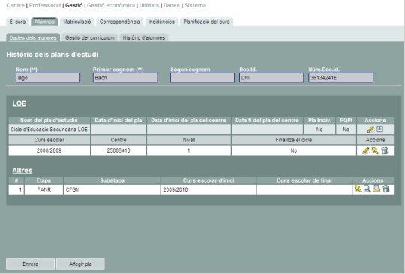Switch to the Incidències tab

click(161, 22)
